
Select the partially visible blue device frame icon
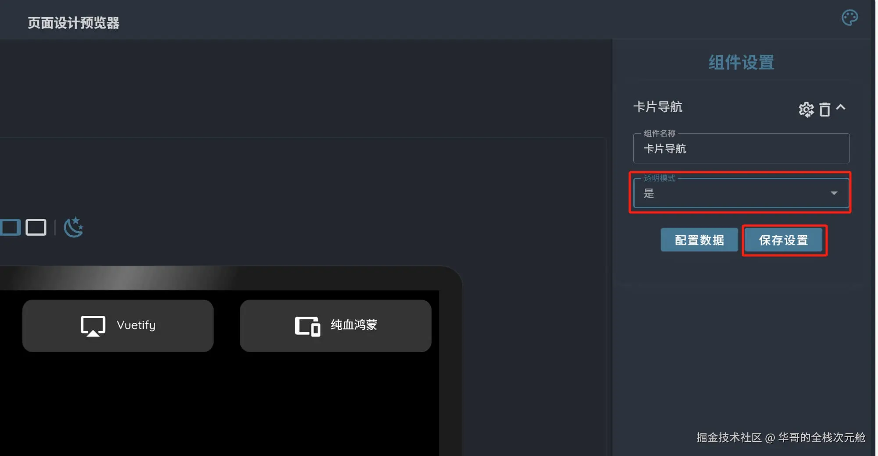[x=10, y=227]
